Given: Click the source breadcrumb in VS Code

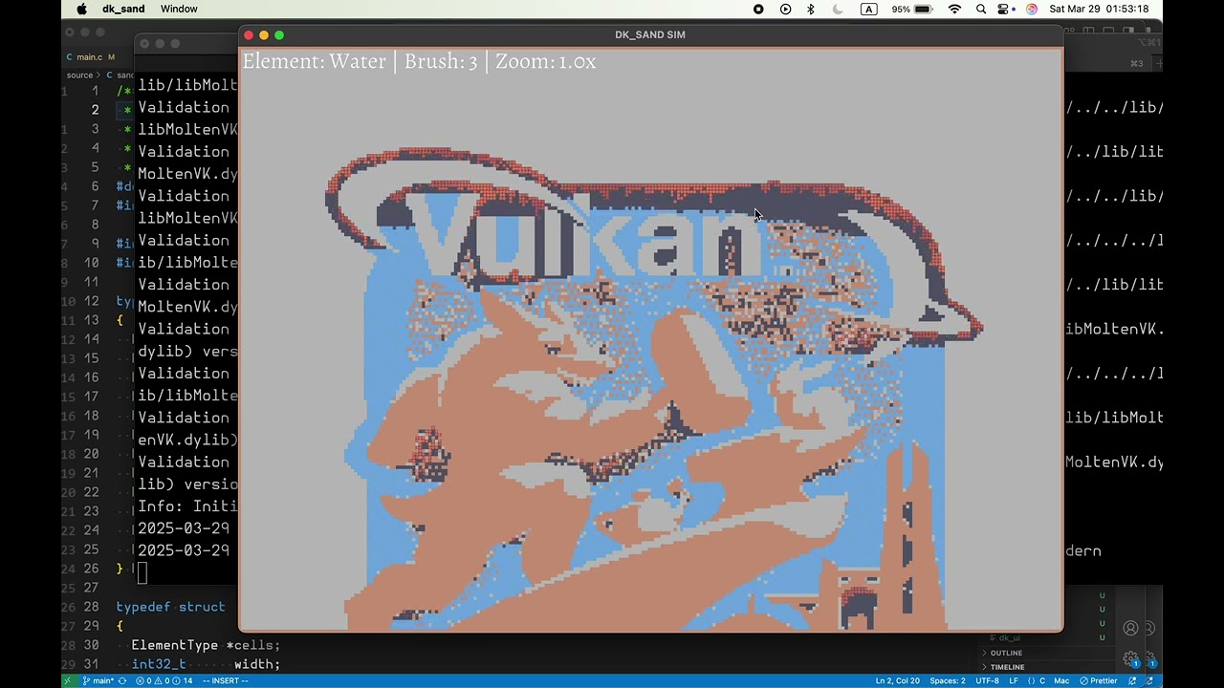Looking at the screenshot, I should coord(79,75).
